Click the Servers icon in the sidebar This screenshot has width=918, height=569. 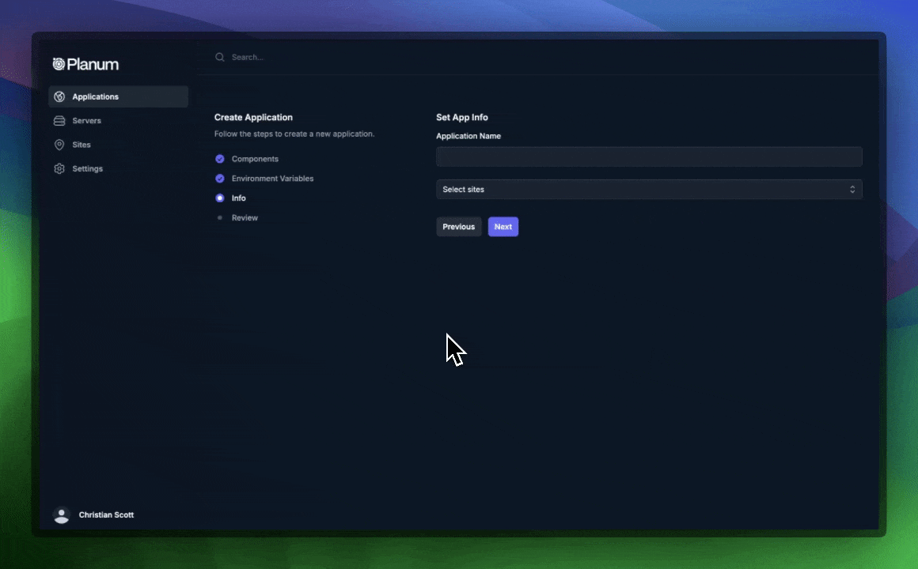pyautogui.click(x=59, y=120)
